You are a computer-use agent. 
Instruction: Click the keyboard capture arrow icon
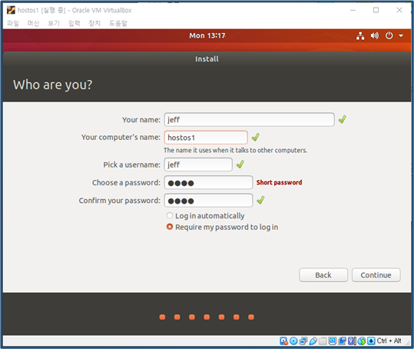(x=371, y=341)
